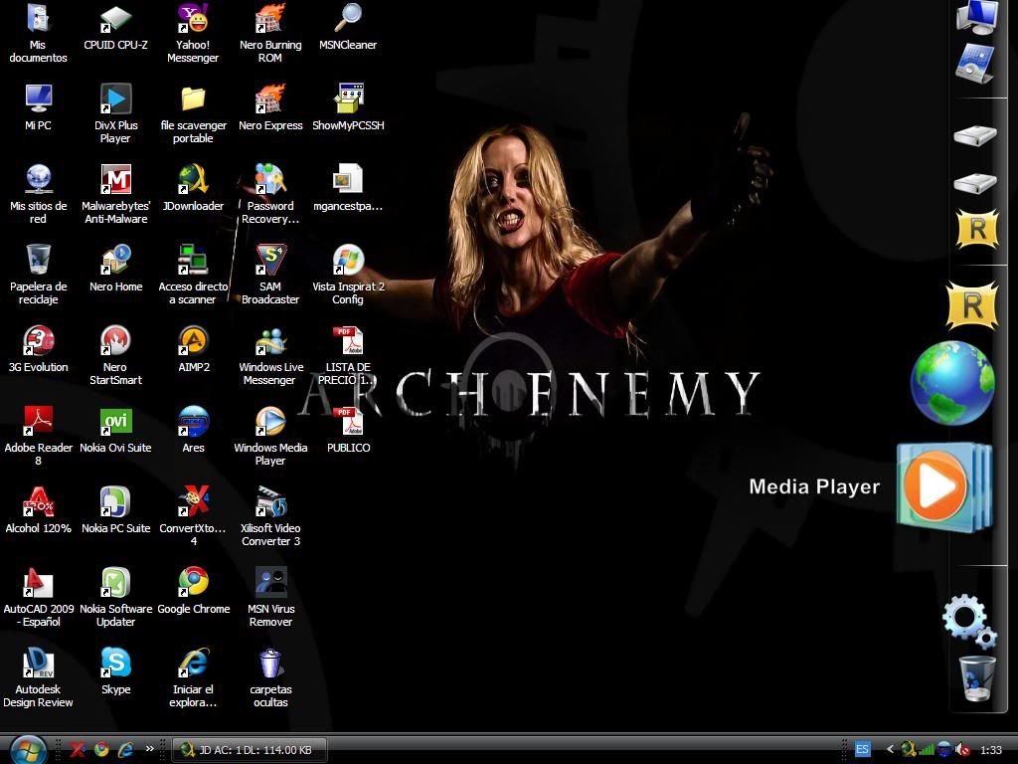
Task: Select Windows Live Messenger shortcut
Action: coord(270,355)
